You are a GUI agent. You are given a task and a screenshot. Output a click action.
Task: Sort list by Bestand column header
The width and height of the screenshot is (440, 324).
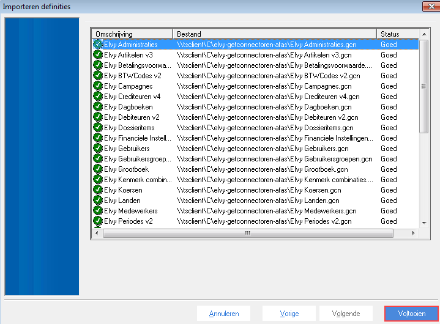[275, 34]
